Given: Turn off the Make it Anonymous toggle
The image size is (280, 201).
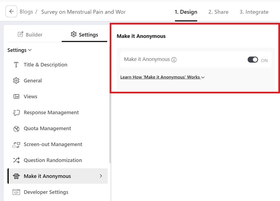Looking at the screenshot, I should coord(253,60).
